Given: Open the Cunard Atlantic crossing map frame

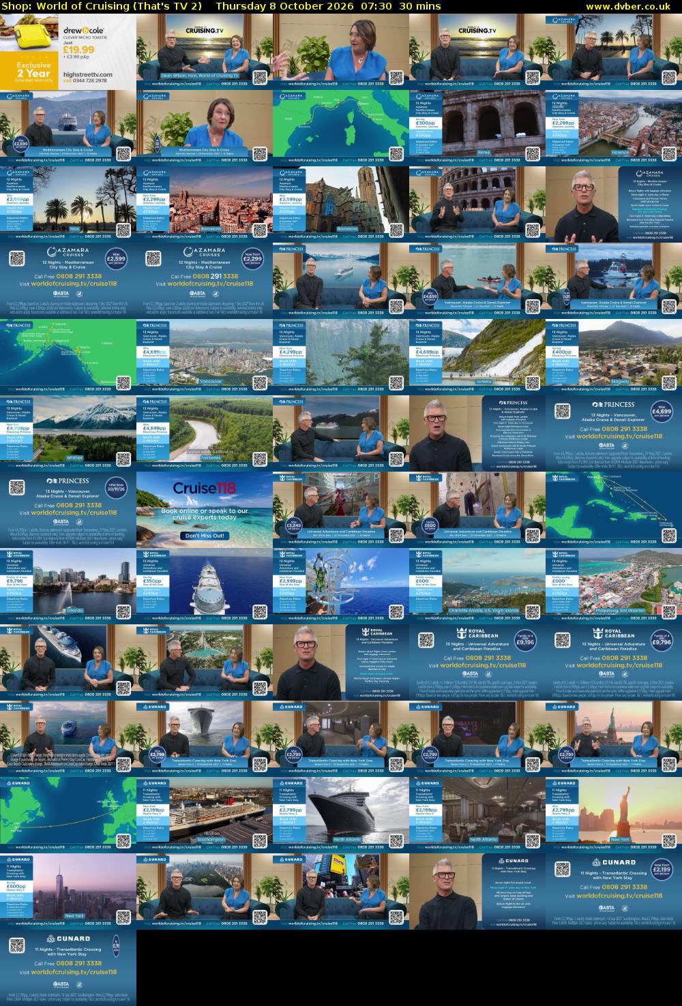Looking at the screenshot, I should click(x=68, y=815).
